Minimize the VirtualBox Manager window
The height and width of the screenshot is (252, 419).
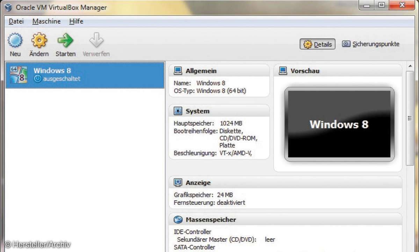click(x=367, y=5)
